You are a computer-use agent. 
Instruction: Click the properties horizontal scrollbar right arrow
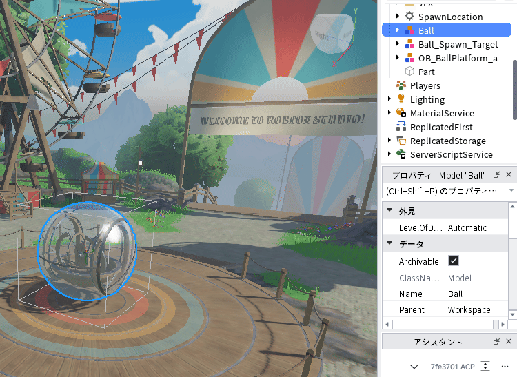pyautogui.click(x=503, y=324)
